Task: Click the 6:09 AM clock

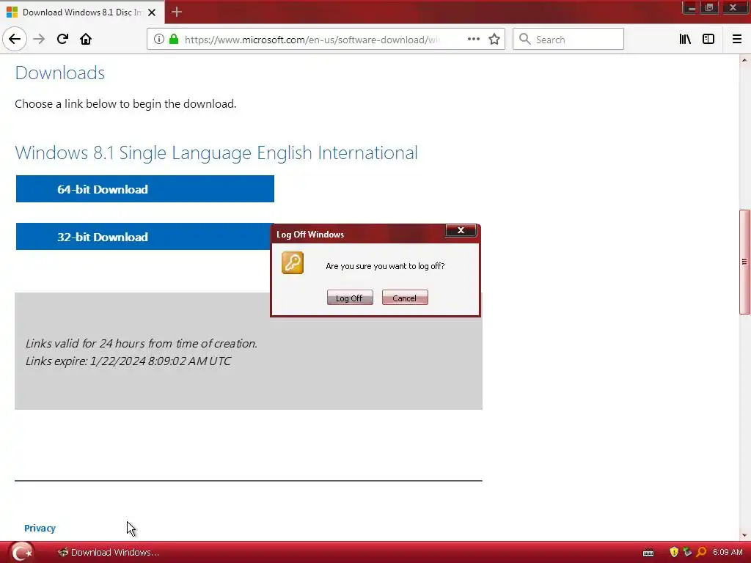Action: [x=728, y=552]
